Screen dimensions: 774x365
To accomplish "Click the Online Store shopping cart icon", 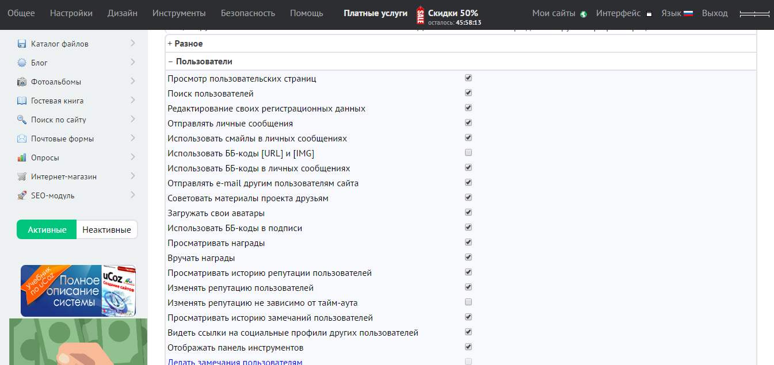I will [x=22, y=176].
